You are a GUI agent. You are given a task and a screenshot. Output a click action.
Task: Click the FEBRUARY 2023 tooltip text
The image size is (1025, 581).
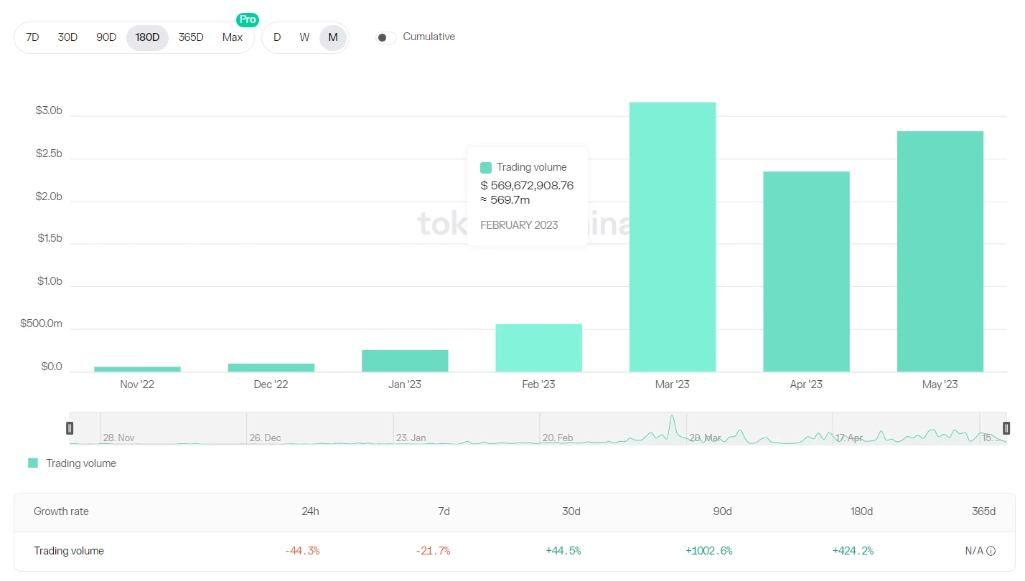[x=519, y=225]
